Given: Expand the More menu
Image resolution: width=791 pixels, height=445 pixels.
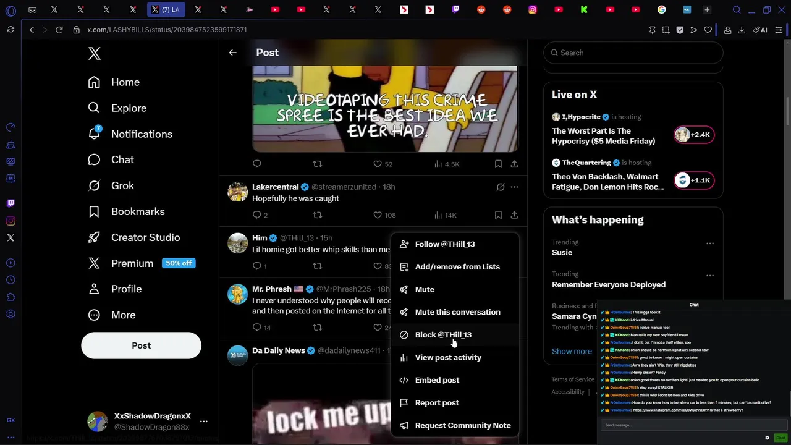Looking at the screenshot, I should [x=112, y=315].
